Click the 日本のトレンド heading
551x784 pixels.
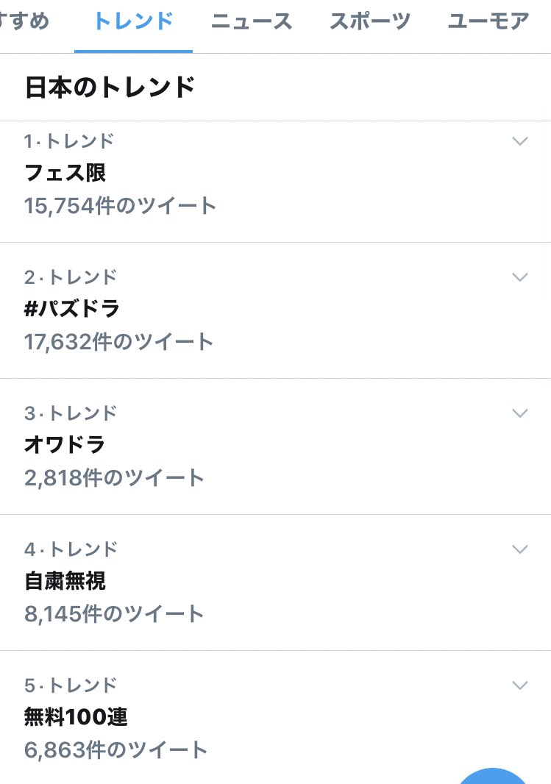click(x=110, y=87)
